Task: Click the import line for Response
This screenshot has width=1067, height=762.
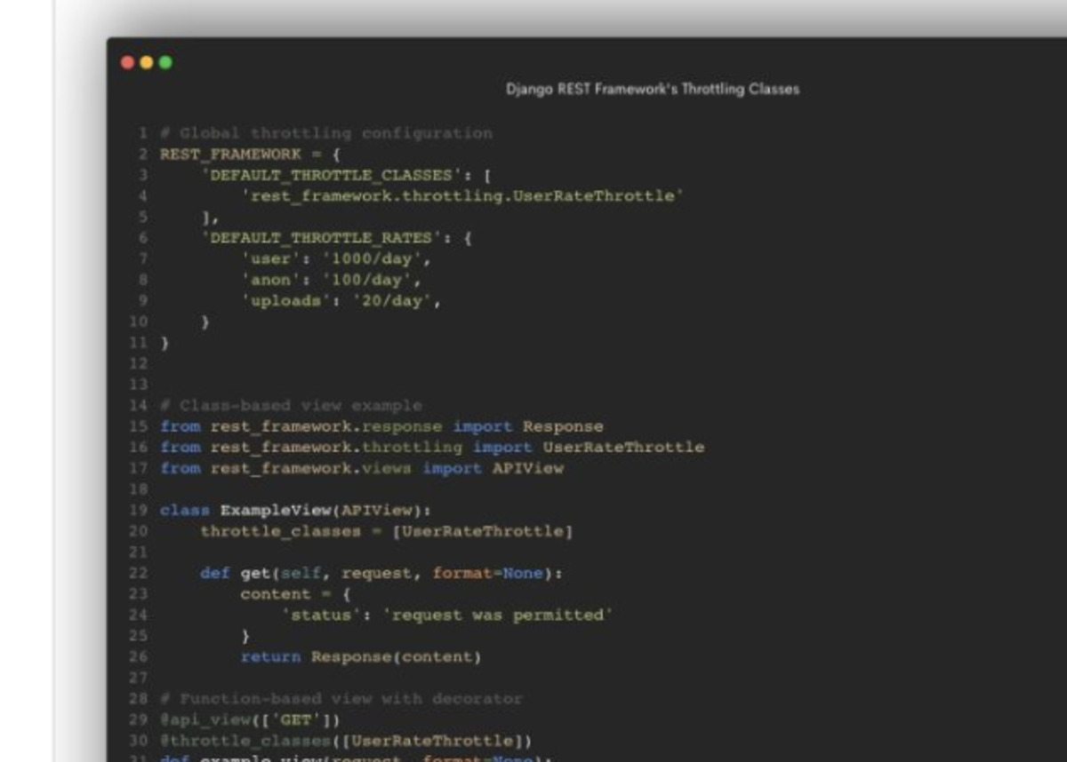Action: pyautogui.click(x=381, y=426)
